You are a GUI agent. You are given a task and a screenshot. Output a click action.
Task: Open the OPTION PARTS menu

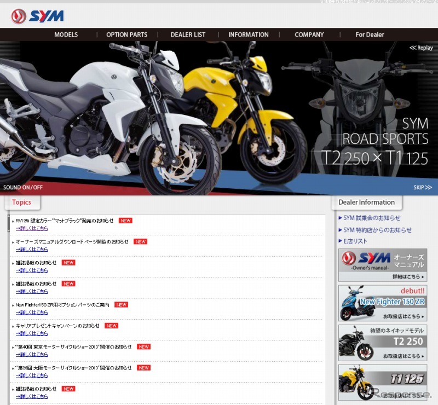[x=127, y=34]
